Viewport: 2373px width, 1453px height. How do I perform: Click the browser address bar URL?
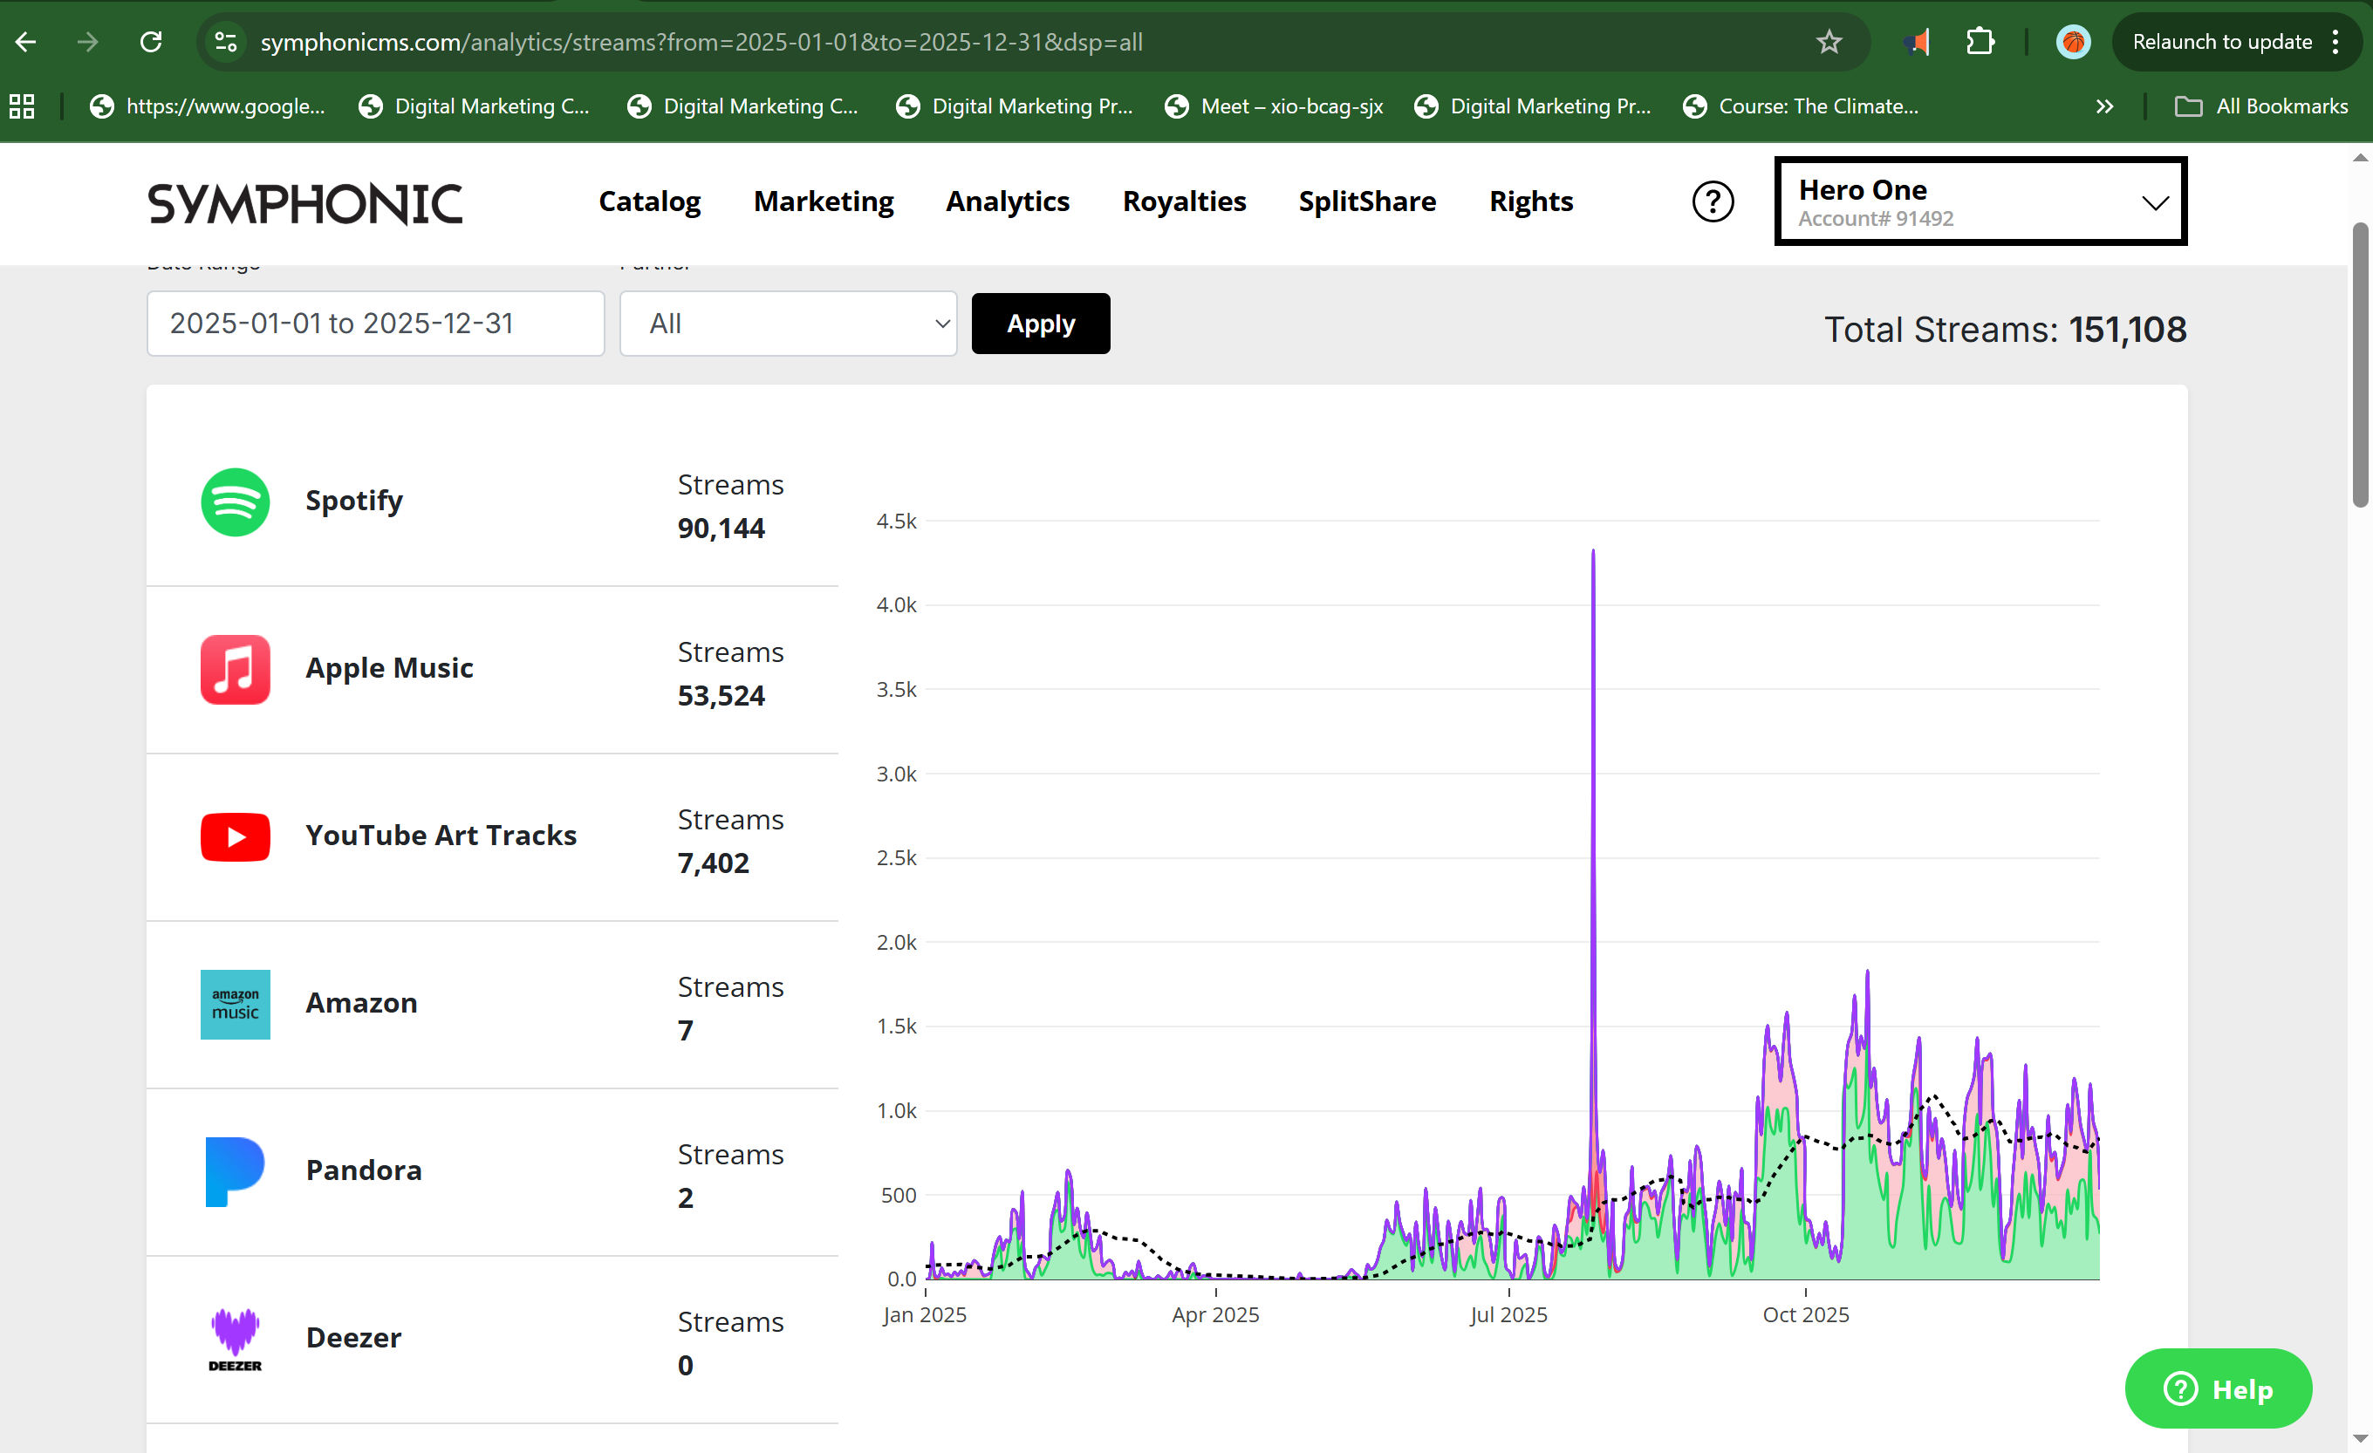click(701, 41)
